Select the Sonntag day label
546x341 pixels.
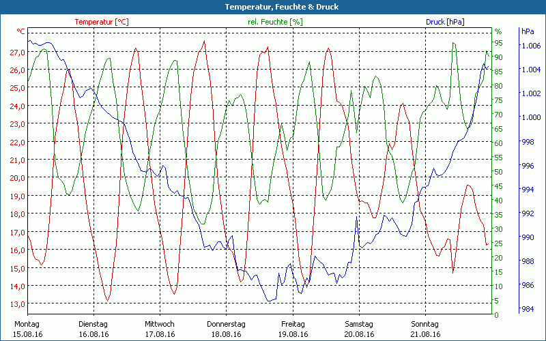point(425,323)
